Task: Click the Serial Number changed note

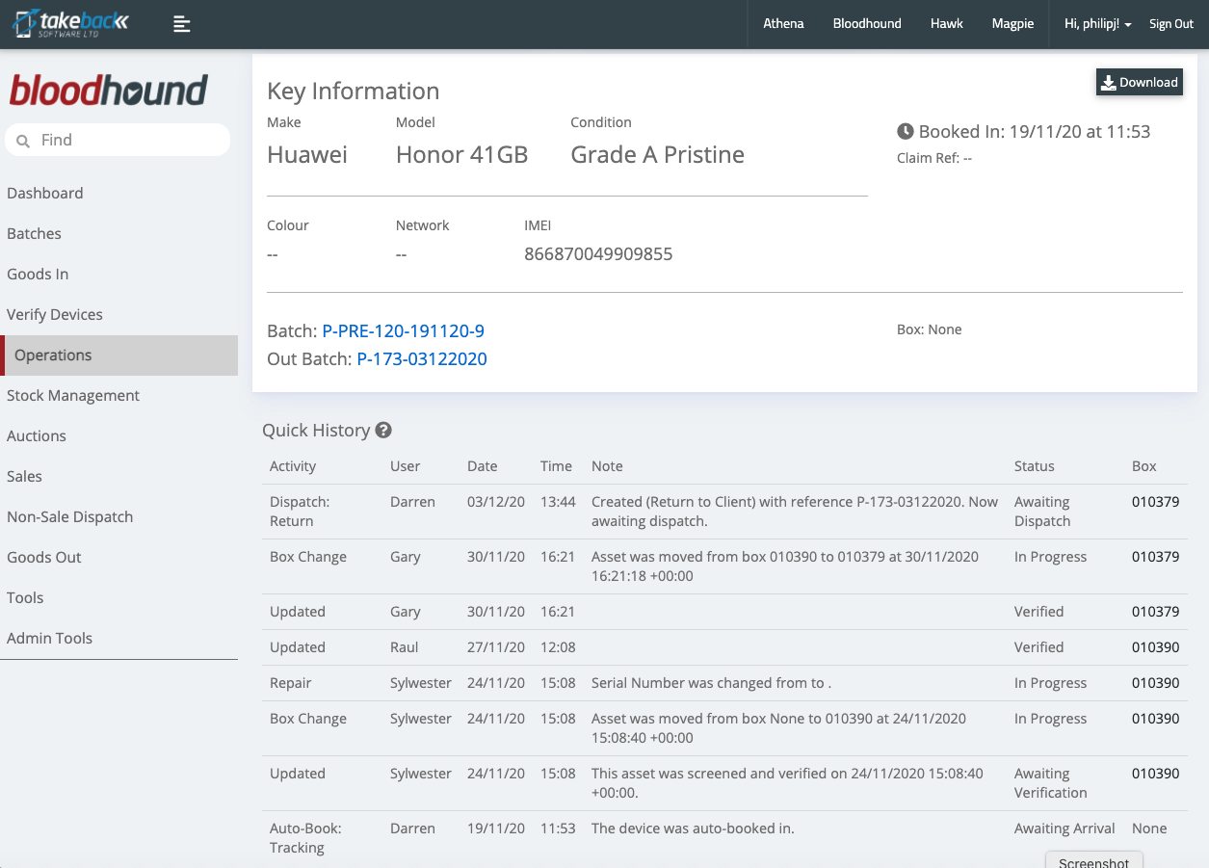Action: point(711,683)
